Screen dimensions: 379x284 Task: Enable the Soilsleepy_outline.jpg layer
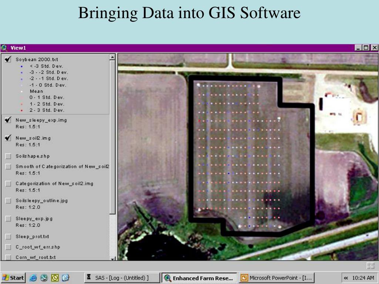[8, 201]
